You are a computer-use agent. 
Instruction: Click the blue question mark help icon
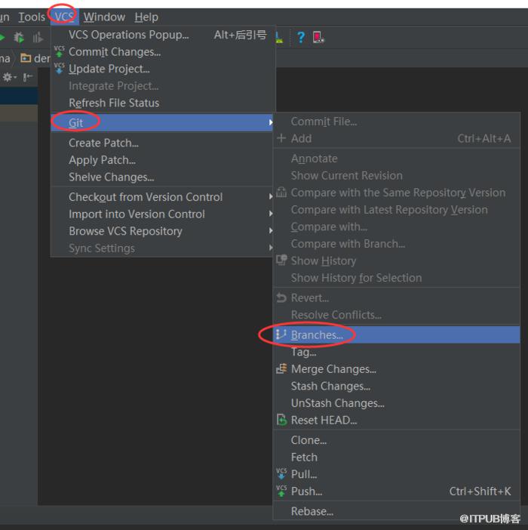[300, 37]
